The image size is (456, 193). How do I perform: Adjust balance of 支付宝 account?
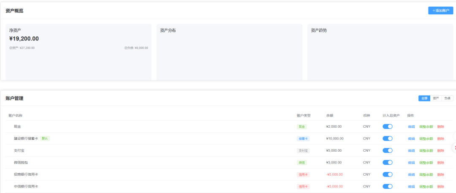[x=426, y=150]
